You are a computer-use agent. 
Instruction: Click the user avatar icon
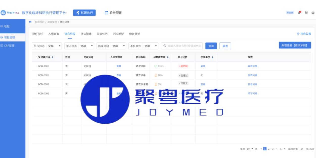coord(313,13)
